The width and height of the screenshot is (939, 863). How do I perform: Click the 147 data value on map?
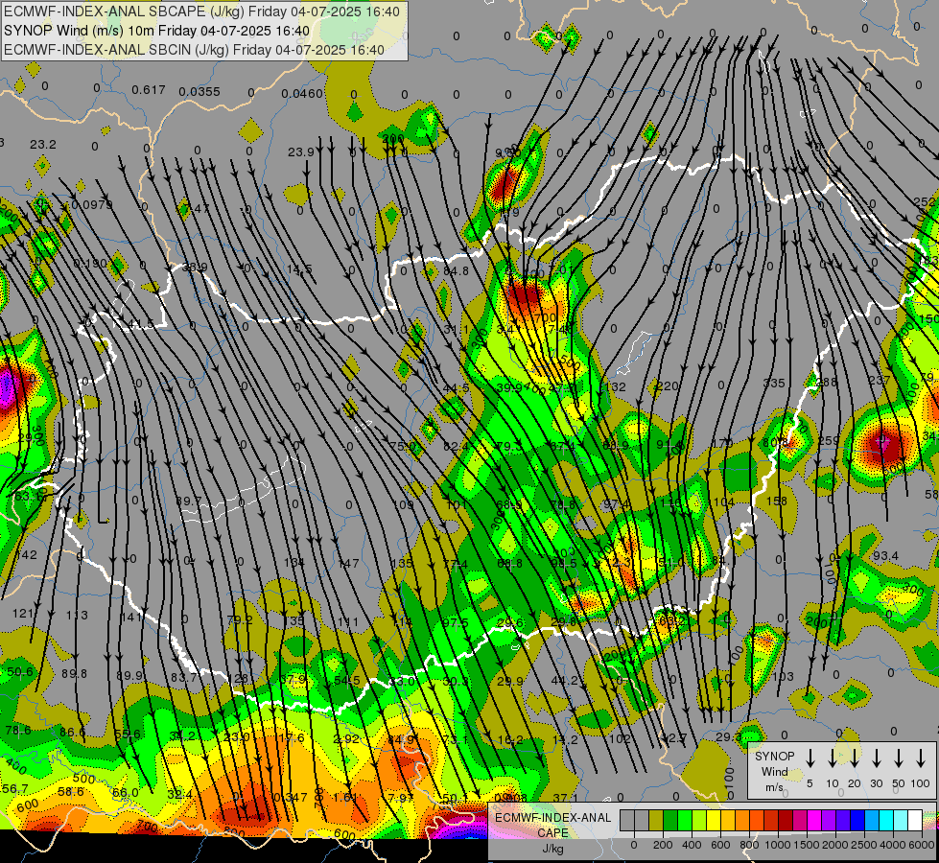(348, 563)
